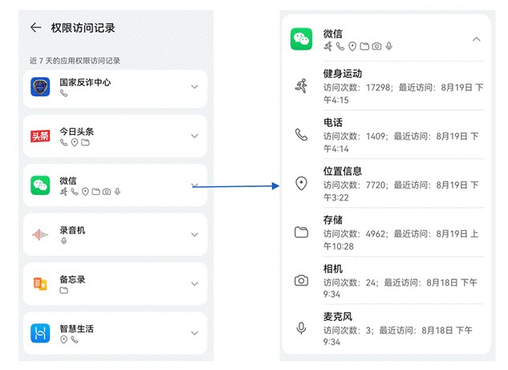The width and height of the screenshot is (508, 370).
Task: Tap the running figure 健身运动 icon
Action: point(301,86)
